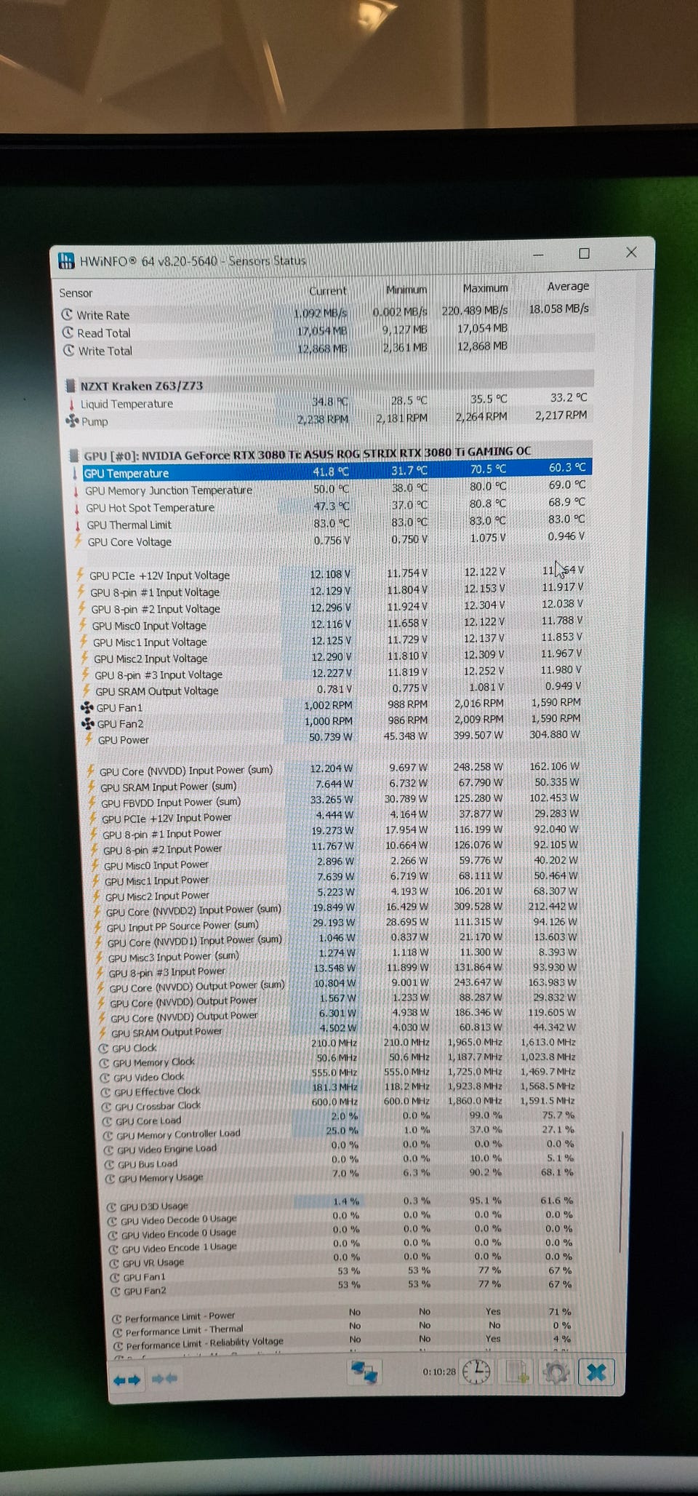Click the Maximum column header
This screenshot has height=1496, width=698.
[485, 287]
